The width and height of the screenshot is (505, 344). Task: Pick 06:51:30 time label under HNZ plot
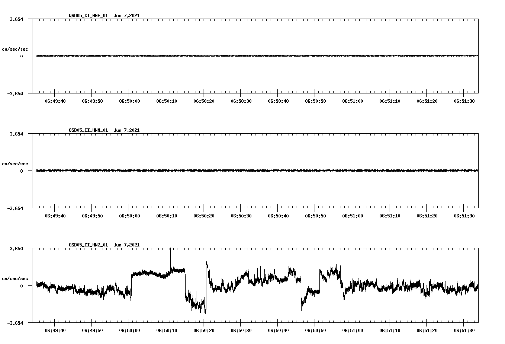point(464,331)
